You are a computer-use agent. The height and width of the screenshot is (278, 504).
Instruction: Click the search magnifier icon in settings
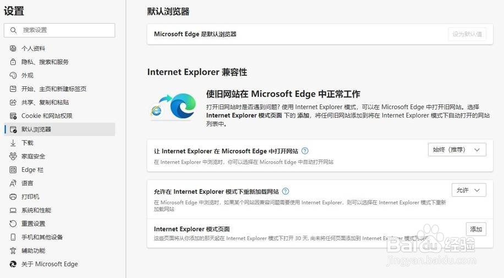13,30
